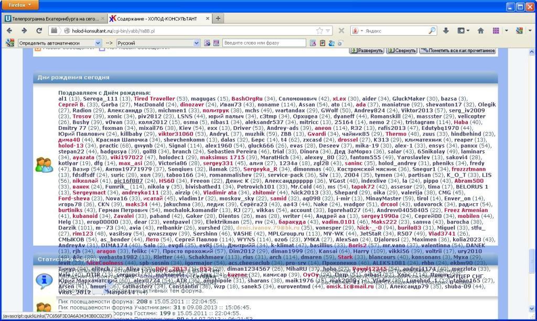Open user profile omsk.1c@mail.ru

coord(350,286)
